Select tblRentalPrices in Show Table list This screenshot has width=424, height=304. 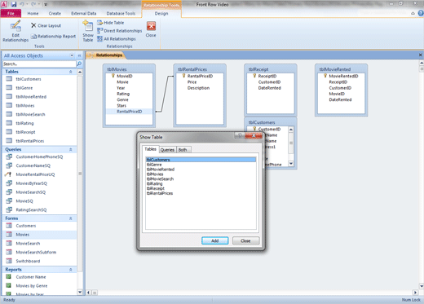[x=160, y=193]
